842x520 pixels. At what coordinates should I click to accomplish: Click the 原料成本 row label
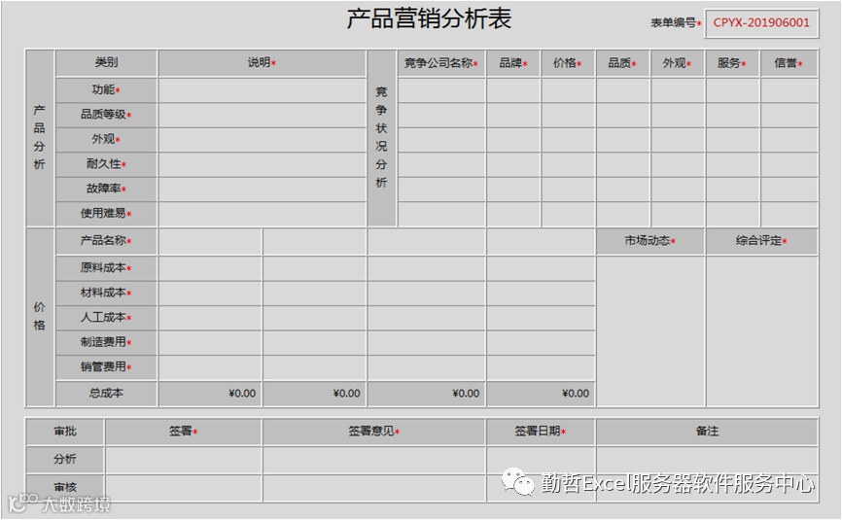point(106,268)
